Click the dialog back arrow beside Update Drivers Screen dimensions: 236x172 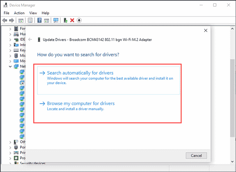coord(30,40)
